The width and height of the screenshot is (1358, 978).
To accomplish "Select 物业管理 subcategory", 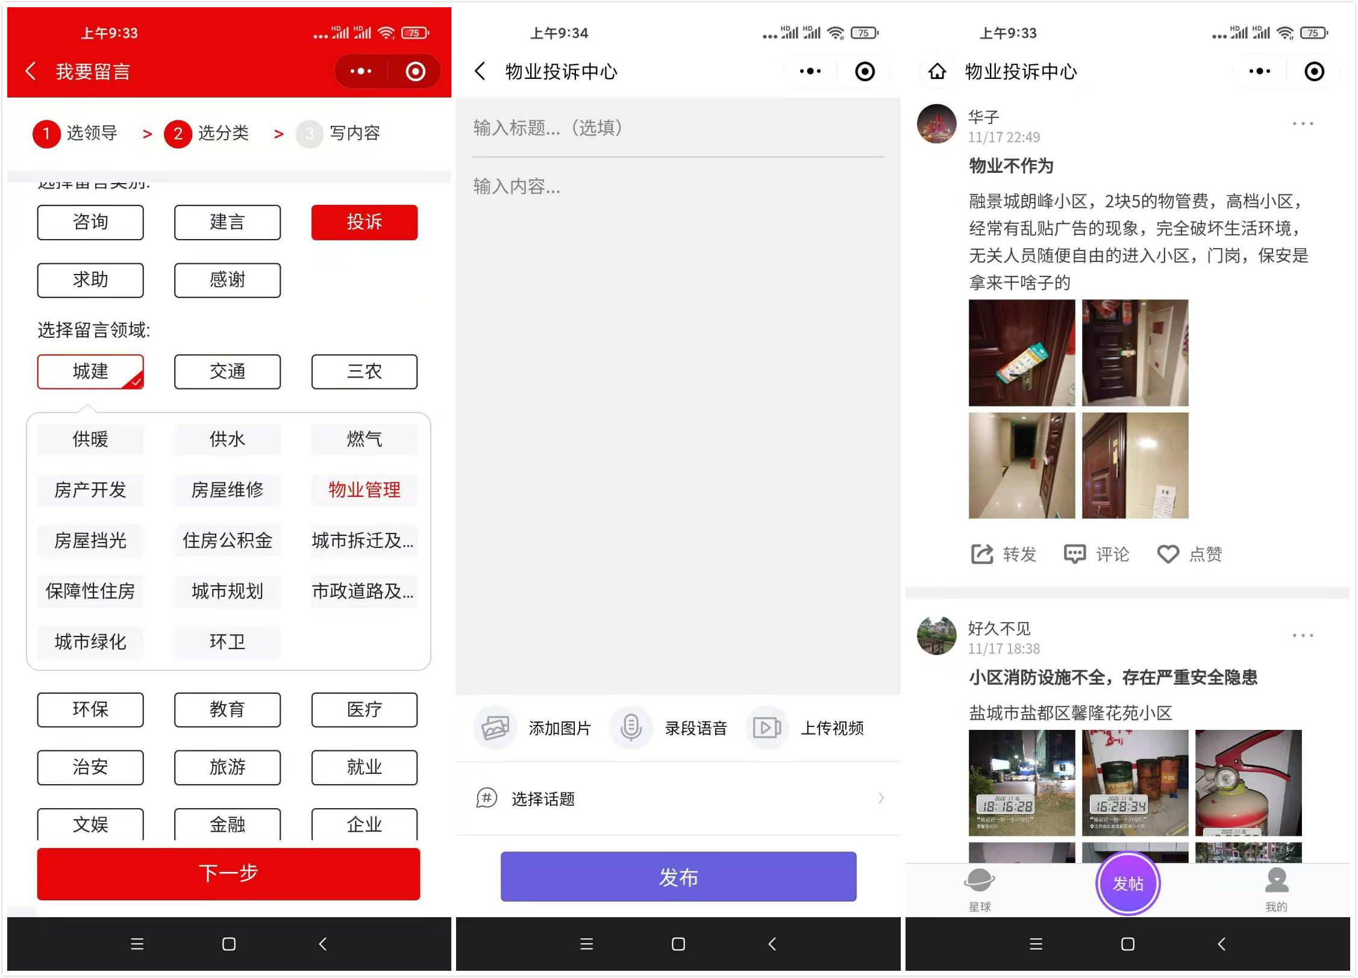I will 364,490.
